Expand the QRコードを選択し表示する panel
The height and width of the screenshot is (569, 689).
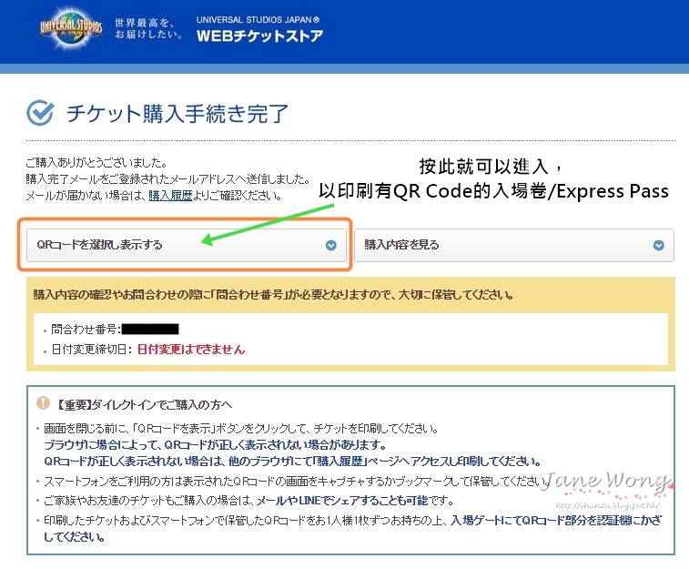pos(187,245)
